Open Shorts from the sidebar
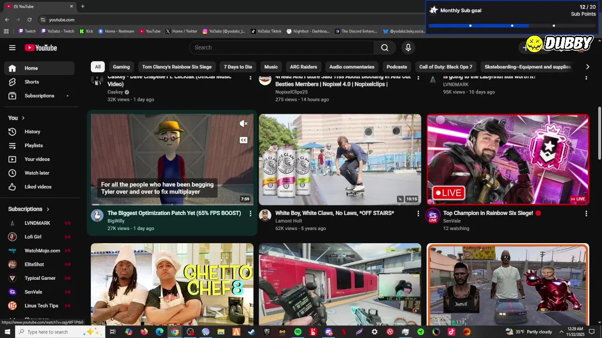 (x=40, y=82)
